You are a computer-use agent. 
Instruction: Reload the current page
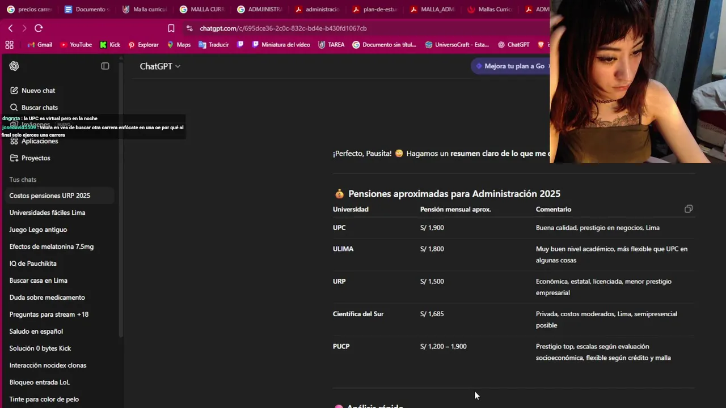39,28
